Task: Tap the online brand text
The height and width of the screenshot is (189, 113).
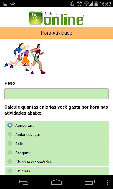Action: click(x=64, y=20)
